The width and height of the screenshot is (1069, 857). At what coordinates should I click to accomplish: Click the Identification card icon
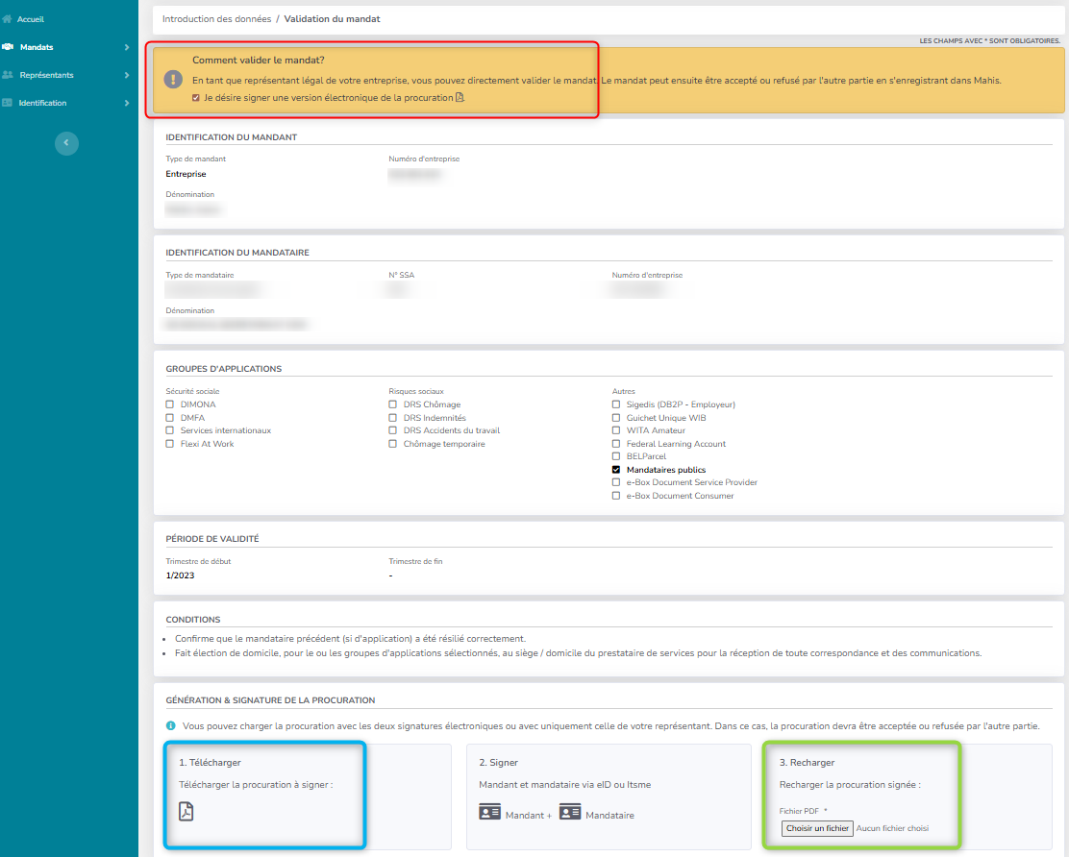pos(8,103)
